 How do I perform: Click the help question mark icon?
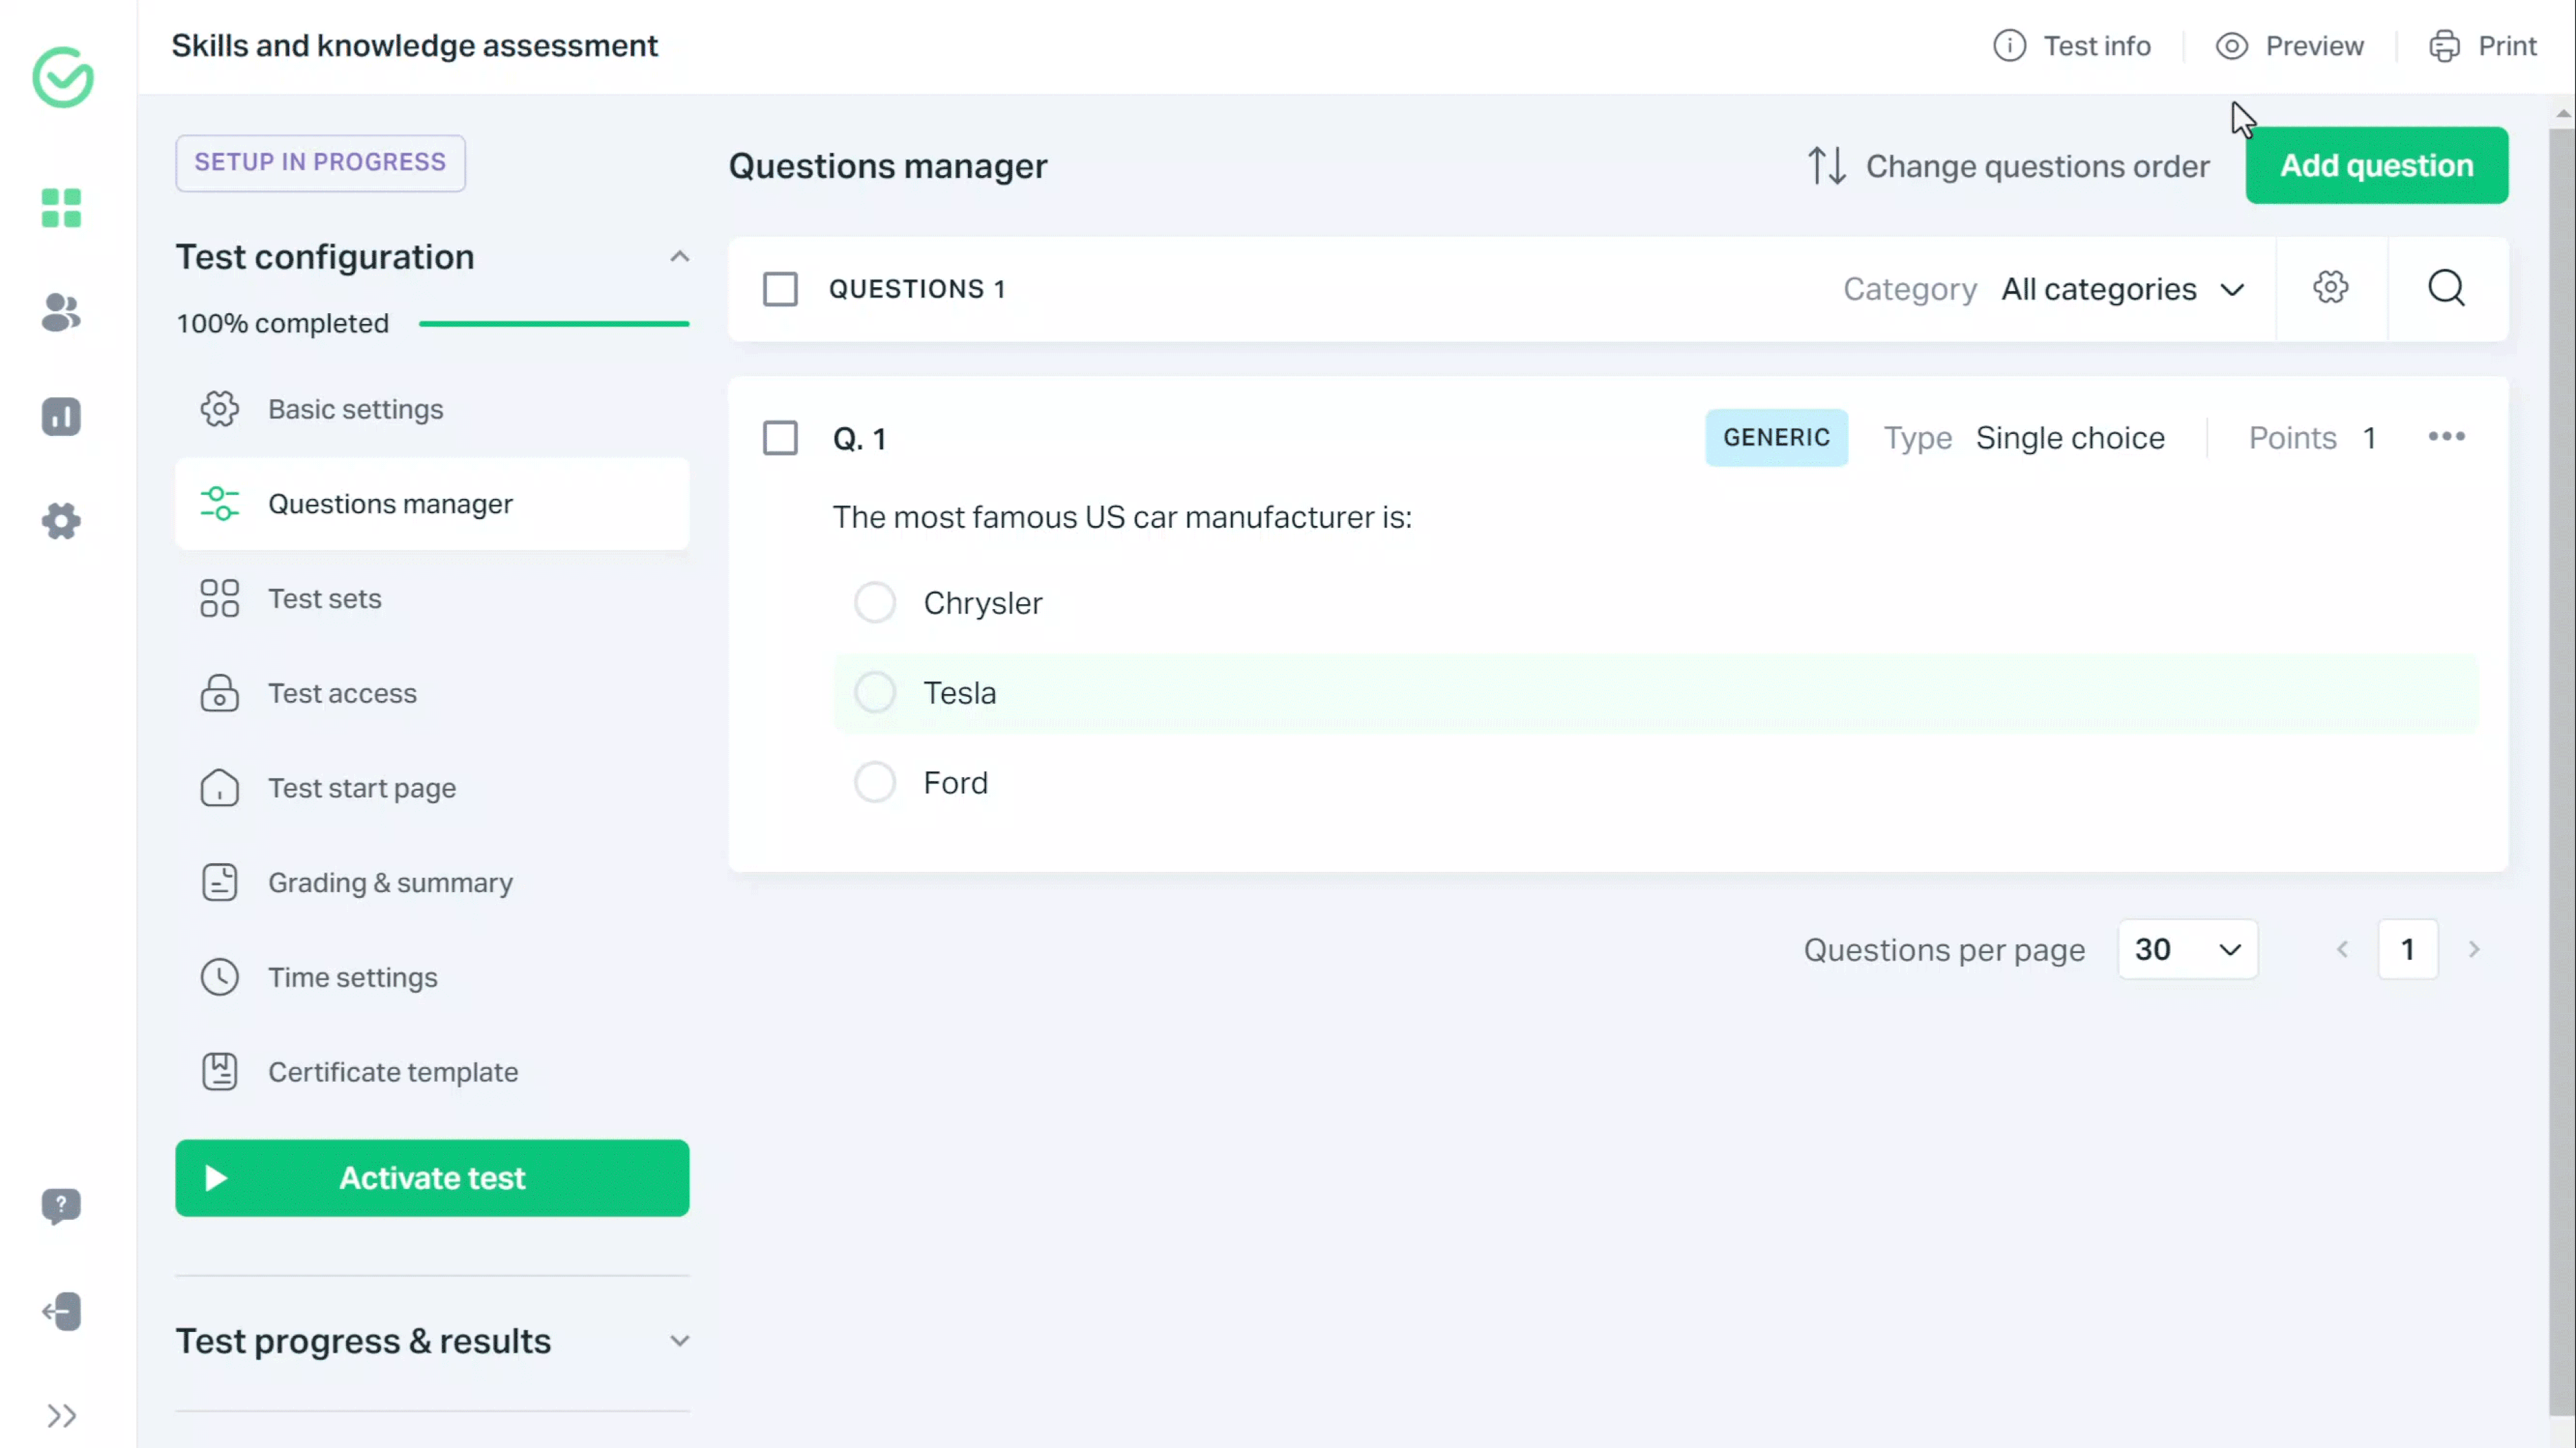(61, 1207)
